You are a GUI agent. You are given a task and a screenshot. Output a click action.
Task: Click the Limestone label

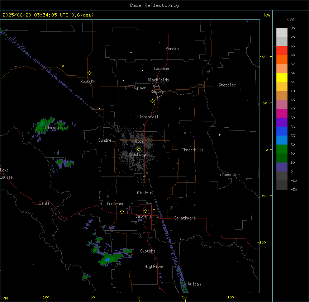[x=55, y=128]
